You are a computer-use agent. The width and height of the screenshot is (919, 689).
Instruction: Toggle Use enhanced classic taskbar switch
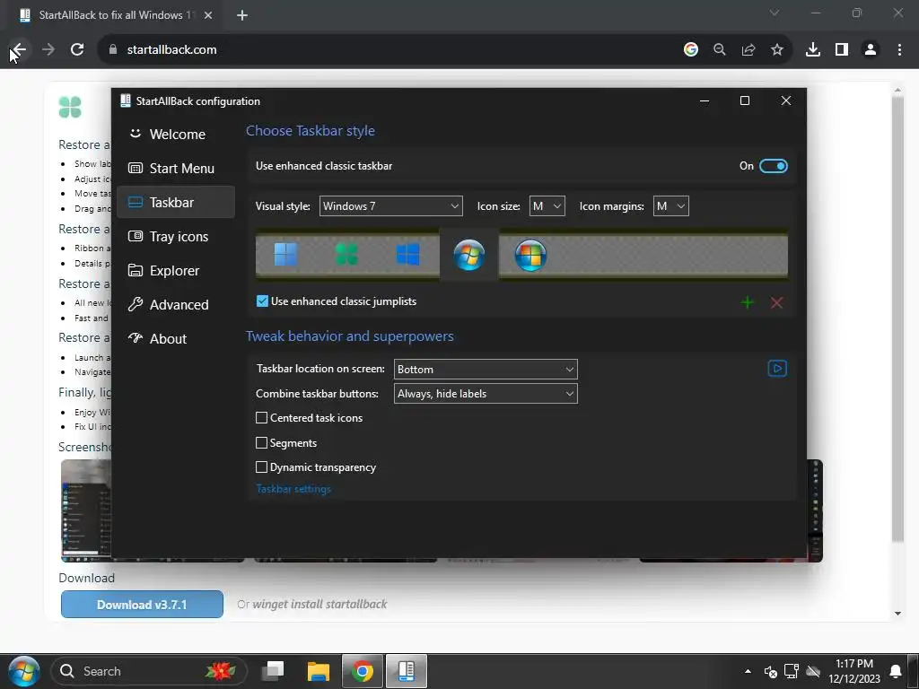point(773,166)
